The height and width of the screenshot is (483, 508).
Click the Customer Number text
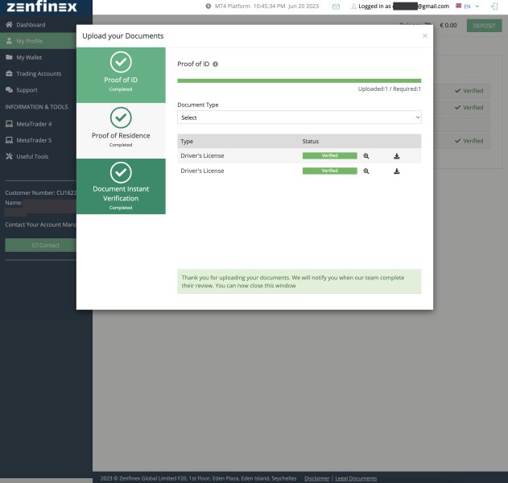pyautogui.click(x=40, y=192)
